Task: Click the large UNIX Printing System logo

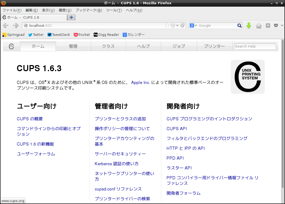Action: pos(248,77)
